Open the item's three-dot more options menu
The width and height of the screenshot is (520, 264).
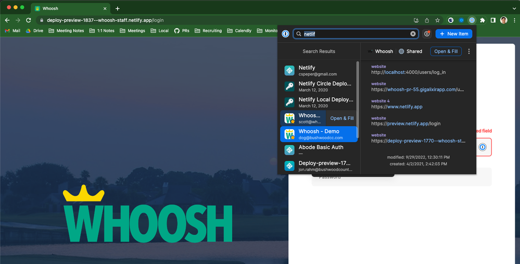[x=469, y=52]
